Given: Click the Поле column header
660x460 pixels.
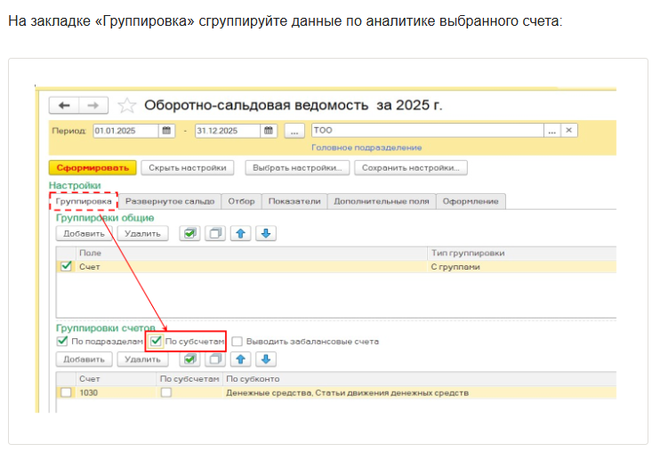Looking at the screenshot, I should (252, 253).
